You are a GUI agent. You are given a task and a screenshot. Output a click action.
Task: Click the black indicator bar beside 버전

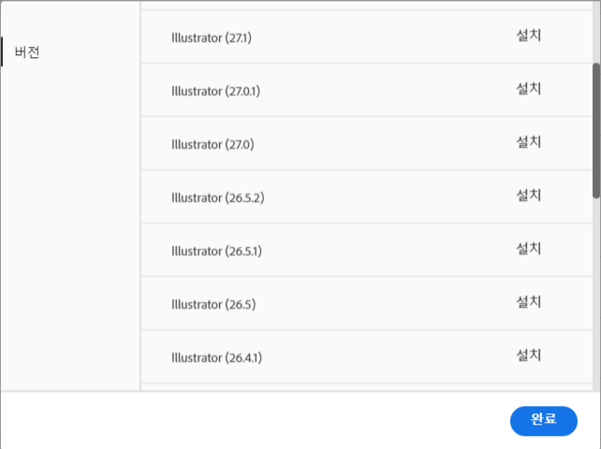click(2, 52)
